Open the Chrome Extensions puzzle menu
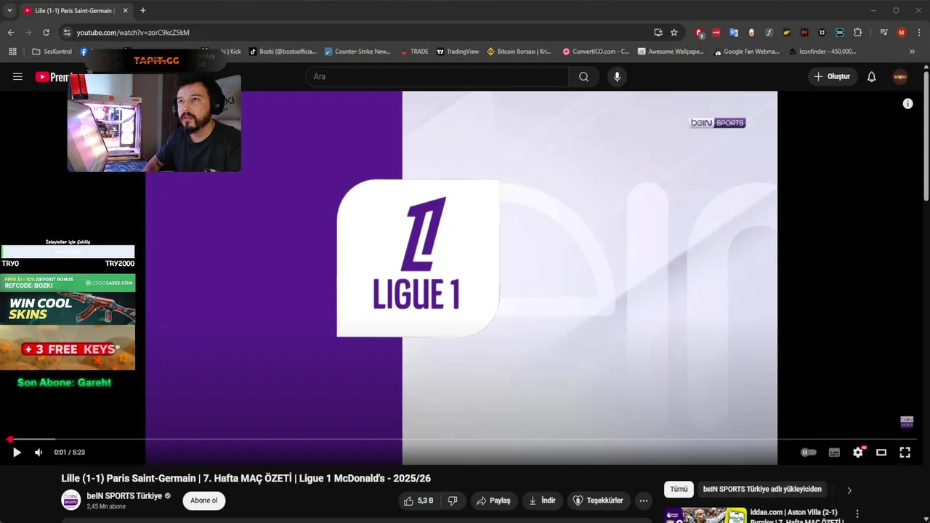This screenshot has width=930, height=523. pos(857,33)
